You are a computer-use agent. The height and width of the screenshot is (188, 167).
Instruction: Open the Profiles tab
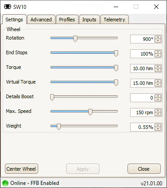click(x=67, y=20)
